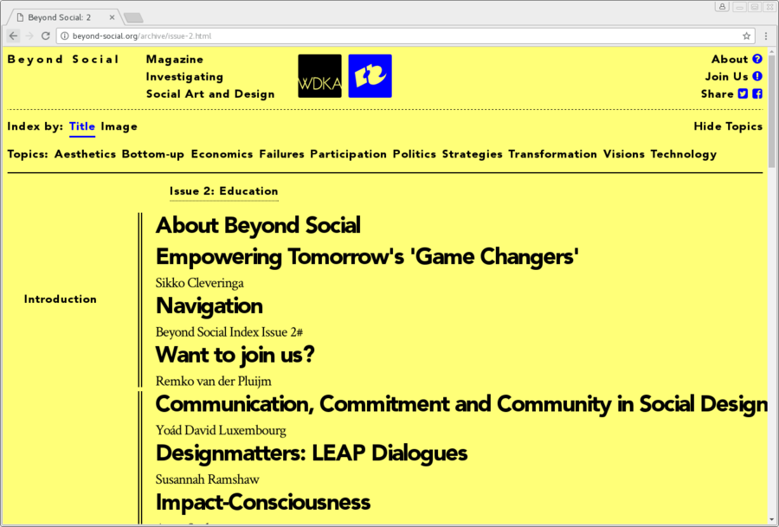Switch the index view to Image
This screenshot has height=527, width=779.
pyautogui.click(x=119, y=126)
